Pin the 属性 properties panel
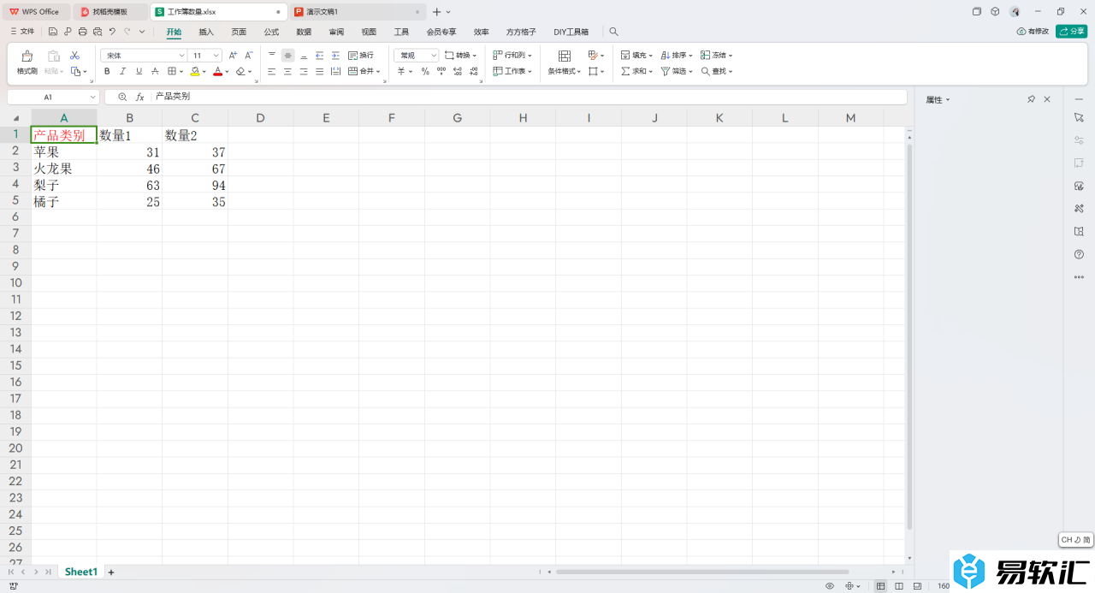The width and height of the screenshot is (1095, 593). (1032, 99)
